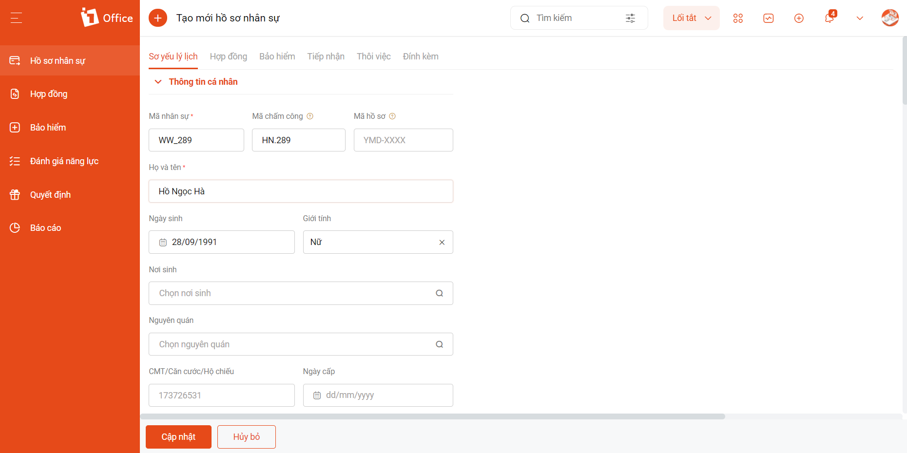Open the user avatar profile
This screenshot has height=453, width=907.
click(890, 18)
